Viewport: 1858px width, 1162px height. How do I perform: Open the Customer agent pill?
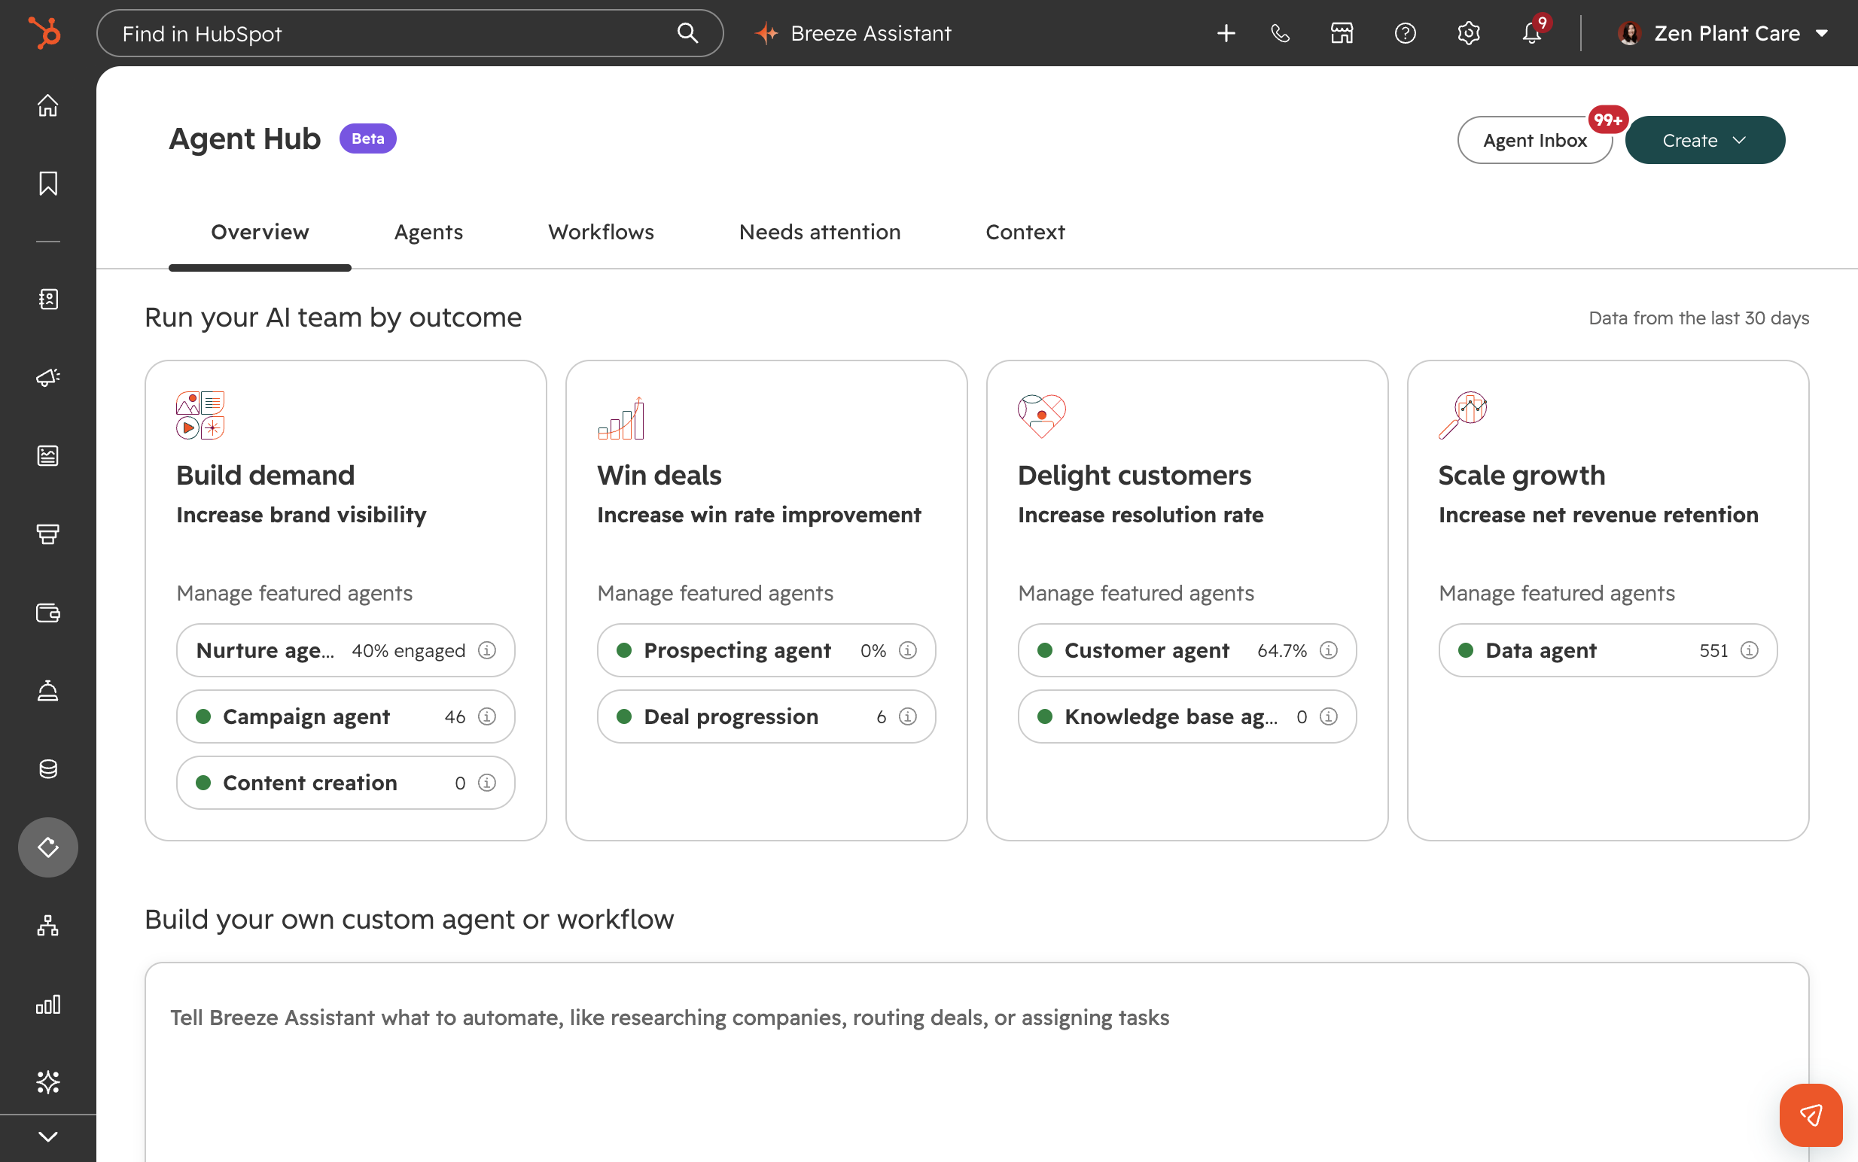(1187, 650)
